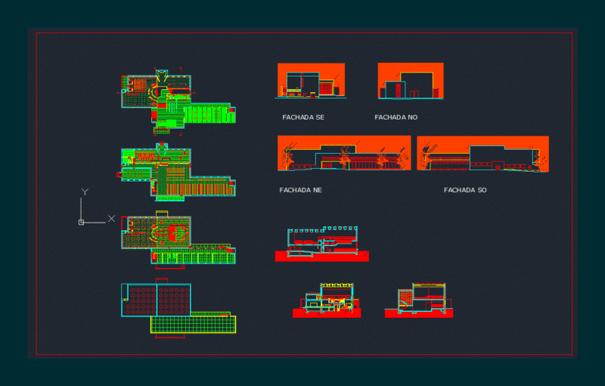Click the Y axis label of UCS icon
605x386 pixels.
[x=85, y=191]
